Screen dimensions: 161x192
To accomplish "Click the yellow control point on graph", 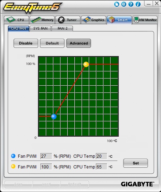I will click(x=86, y=64).
